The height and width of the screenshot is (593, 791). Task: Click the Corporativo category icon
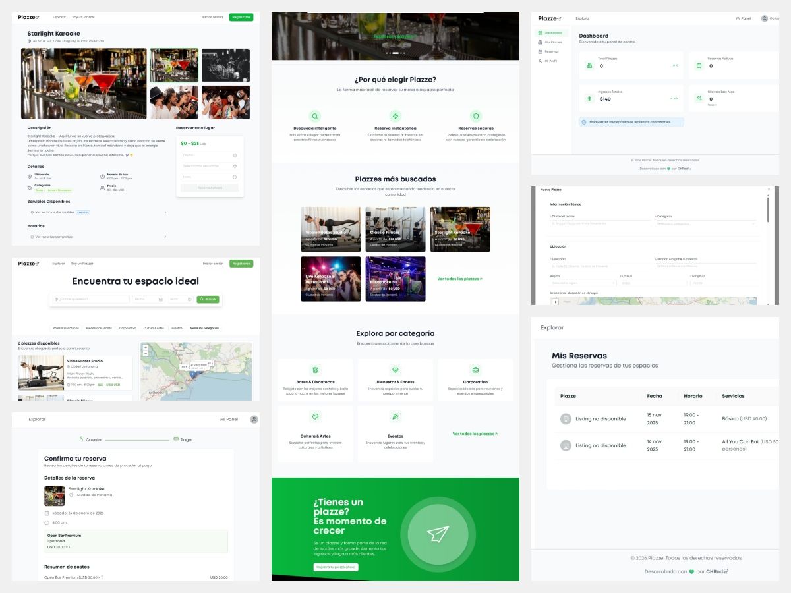(475, 370)
